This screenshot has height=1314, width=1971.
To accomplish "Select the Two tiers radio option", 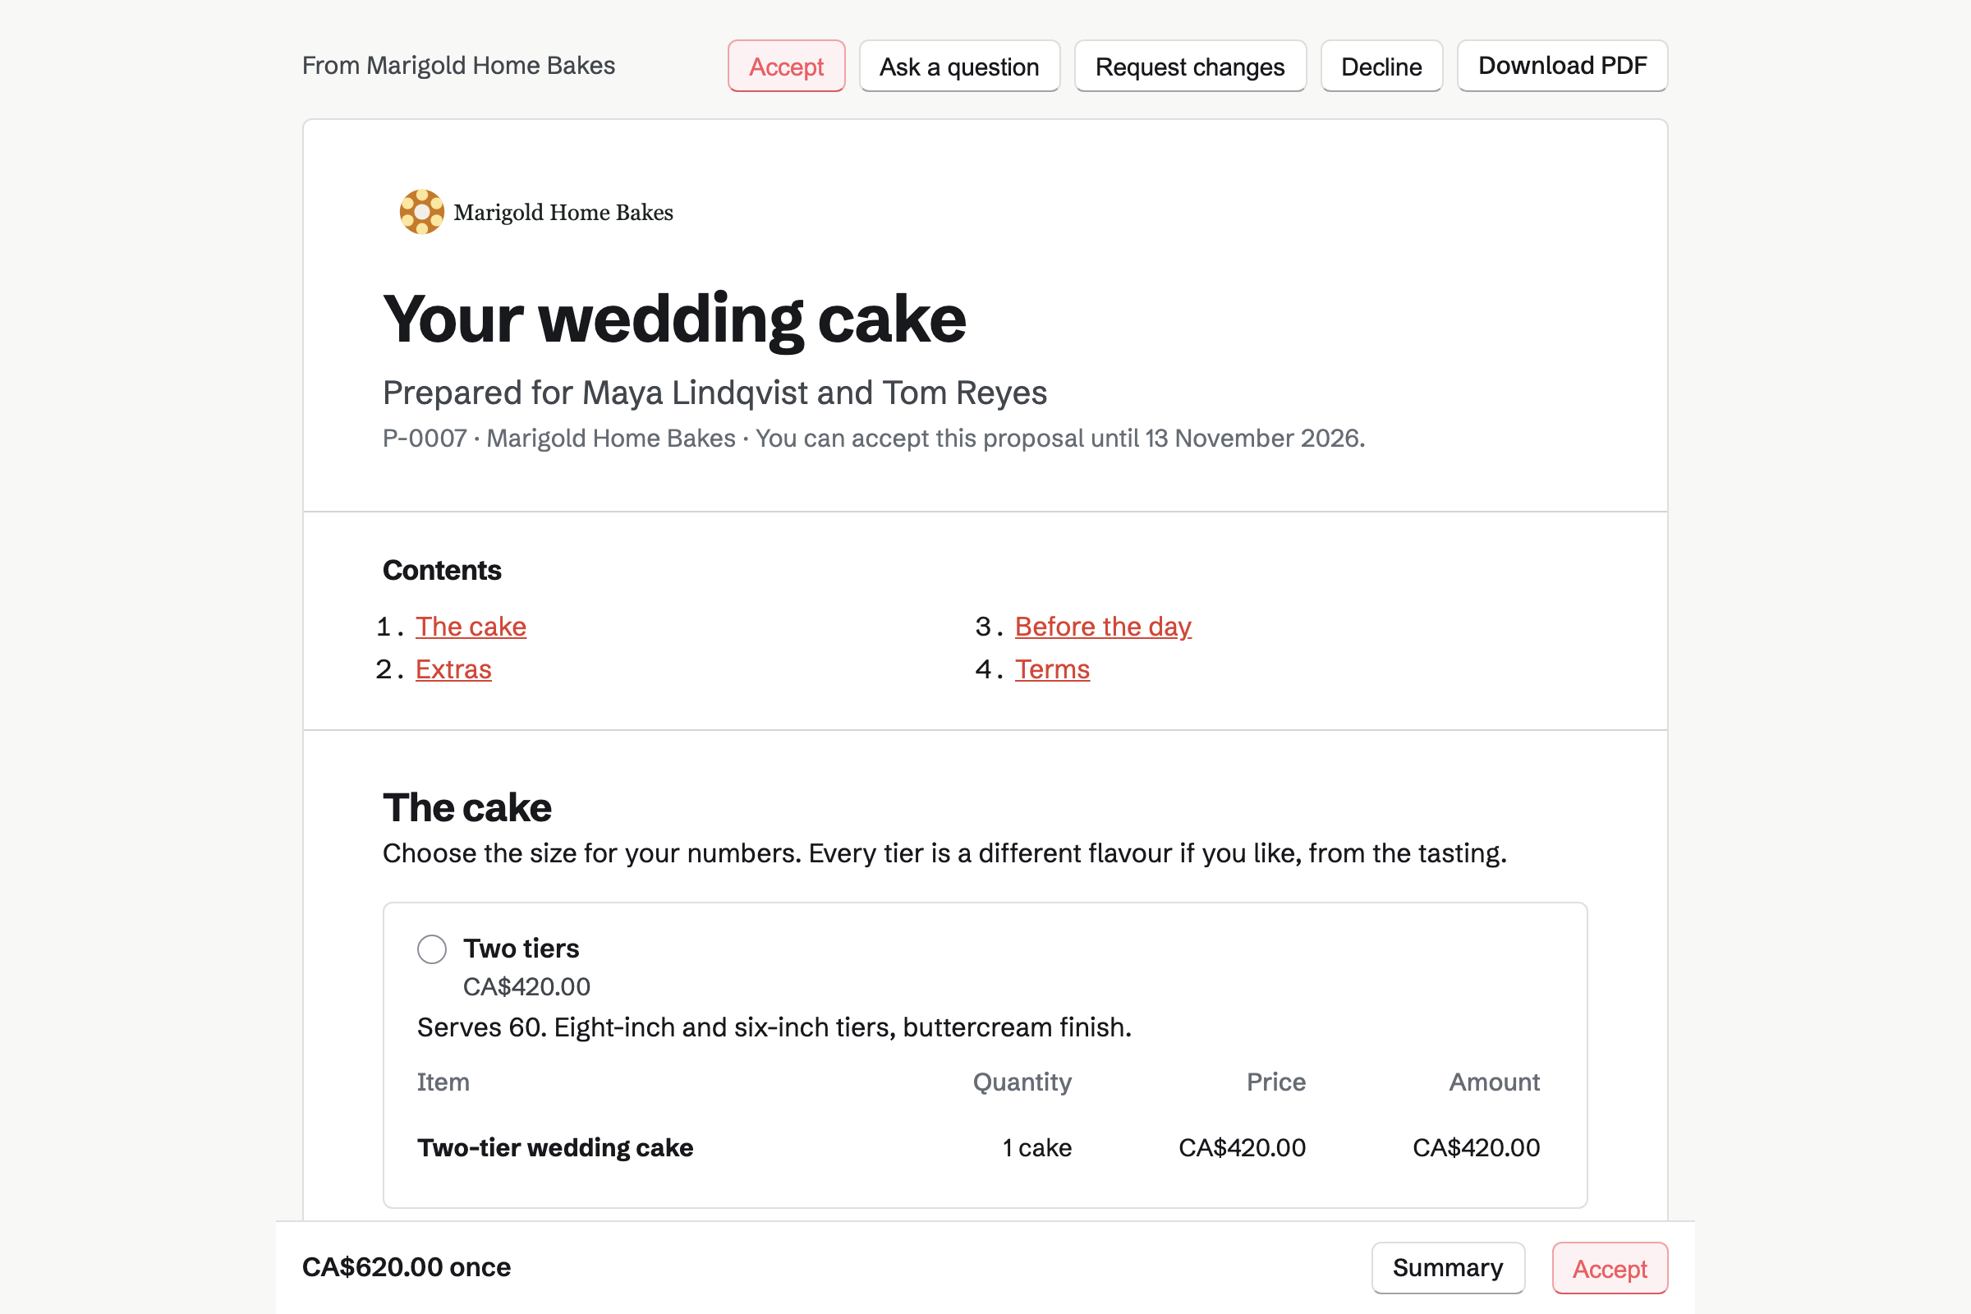I will [432, 949].
